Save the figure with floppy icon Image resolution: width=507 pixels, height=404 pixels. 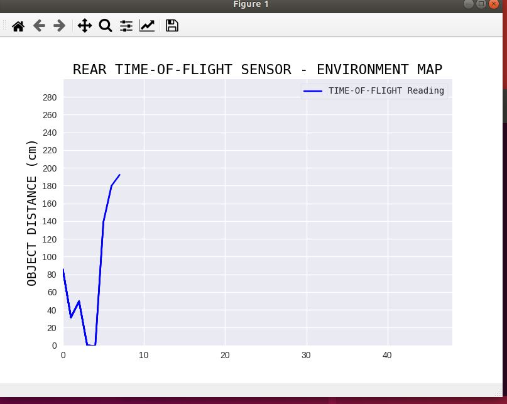click(x=172, y=26)
